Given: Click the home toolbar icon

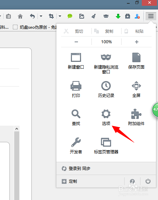Looking at the screenshot, I should pyautogui.click(x=20, y=16).
